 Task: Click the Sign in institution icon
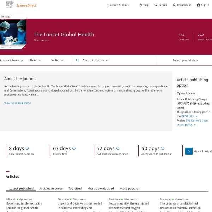198,5
